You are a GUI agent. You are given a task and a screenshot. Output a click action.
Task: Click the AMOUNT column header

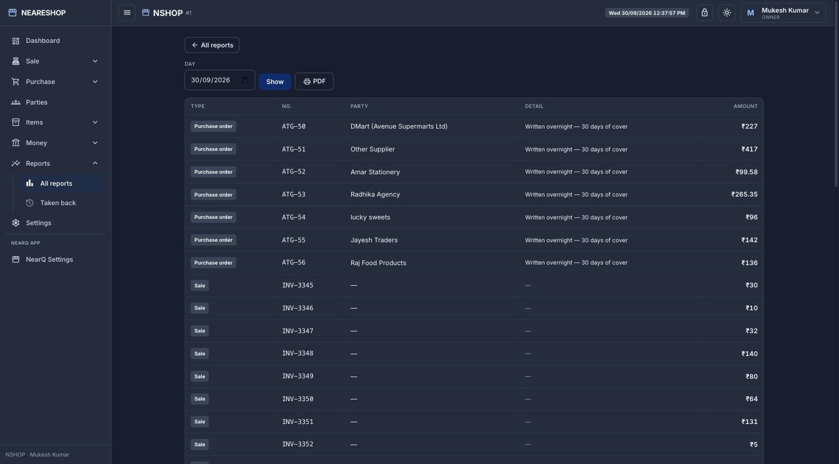click(745, 106)
